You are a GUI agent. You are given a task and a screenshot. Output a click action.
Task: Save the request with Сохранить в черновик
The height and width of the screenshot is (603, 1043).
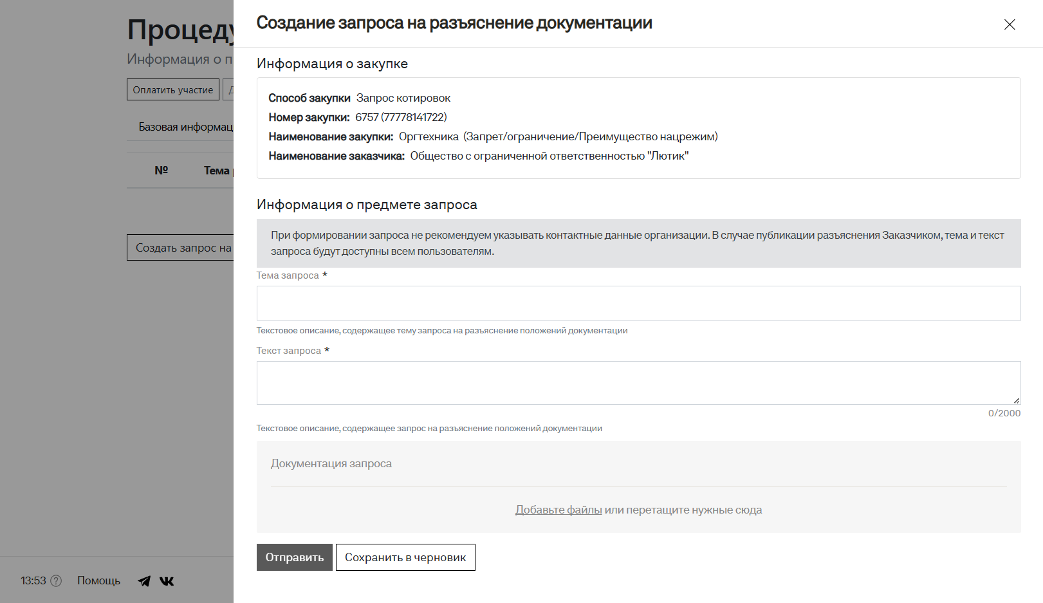point(405,557)
